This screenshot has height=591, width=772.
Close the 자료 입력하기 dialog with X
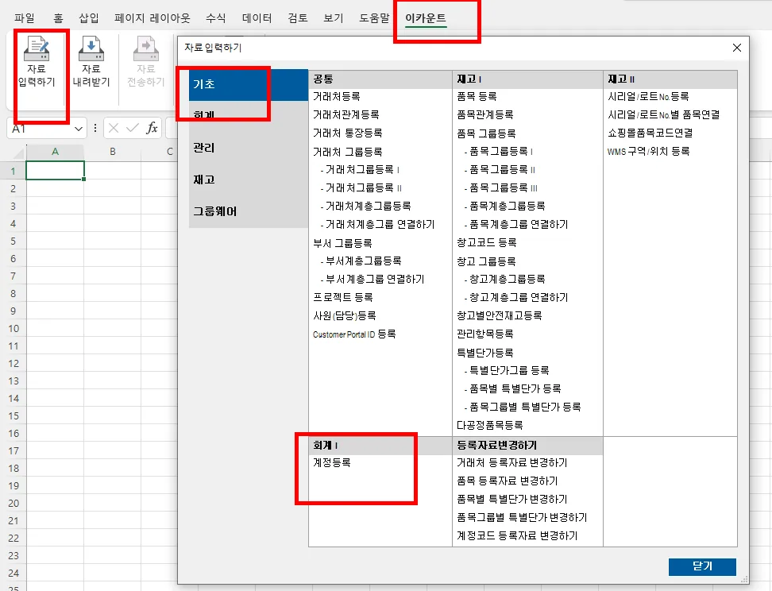[736, 48]
